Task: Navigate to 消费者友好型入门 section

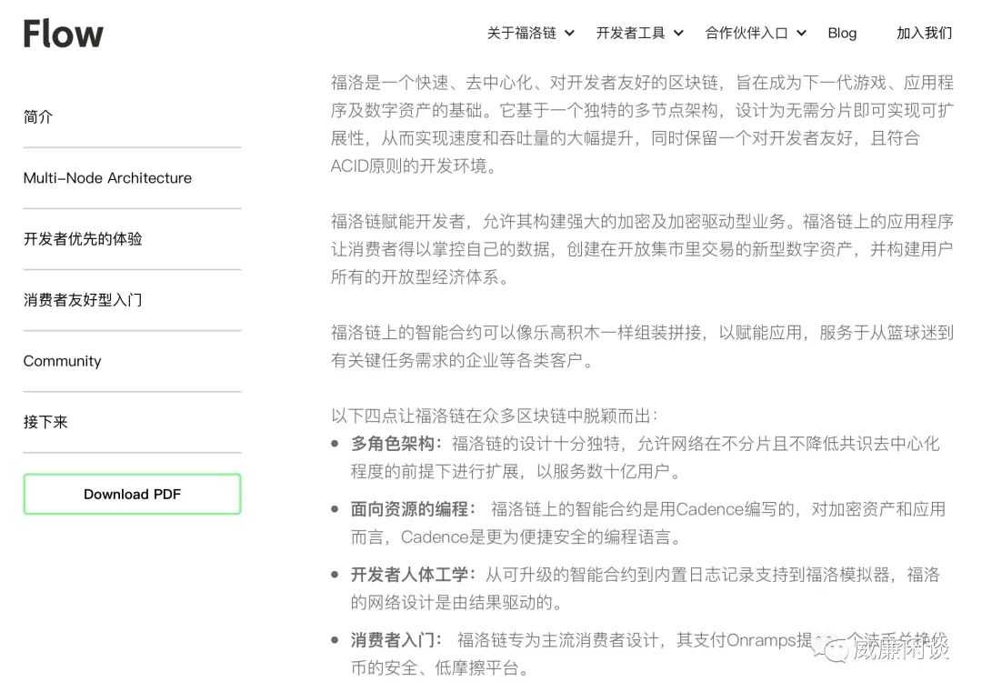Action: click(x=83, y=300)
